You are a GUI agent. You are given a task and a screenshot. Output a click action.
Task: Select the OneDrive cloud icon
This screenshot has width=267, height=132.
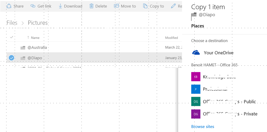[x=196, y=53]
